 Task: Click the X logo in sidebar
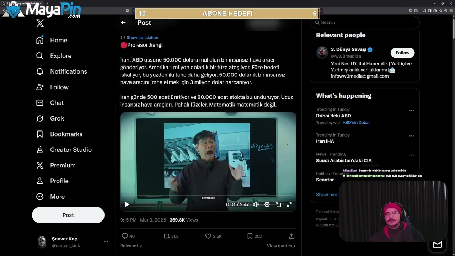pos(40,23)
